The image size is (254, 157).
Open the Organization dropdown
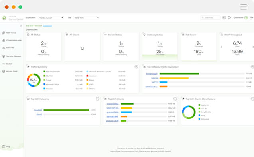click(51, 17)
